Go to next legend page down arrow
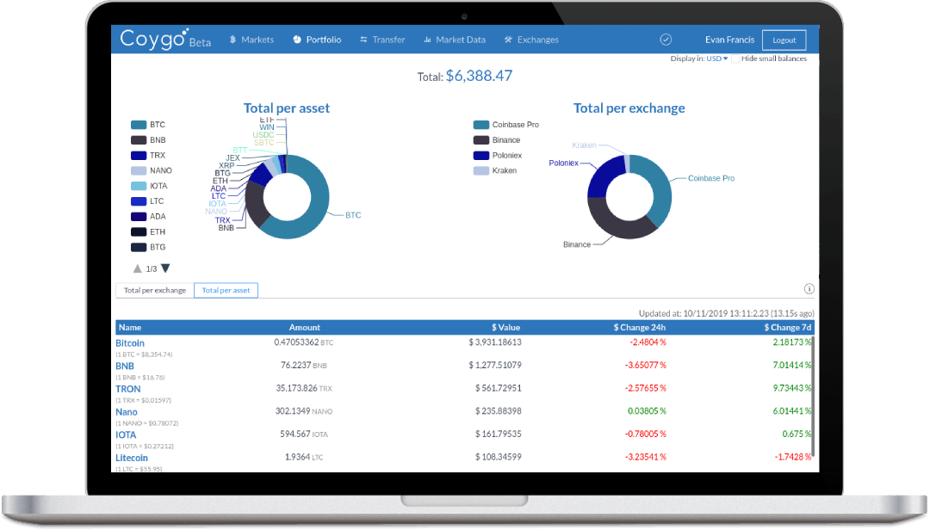Screen dimensions: 930x530 (x=165, y=268)
